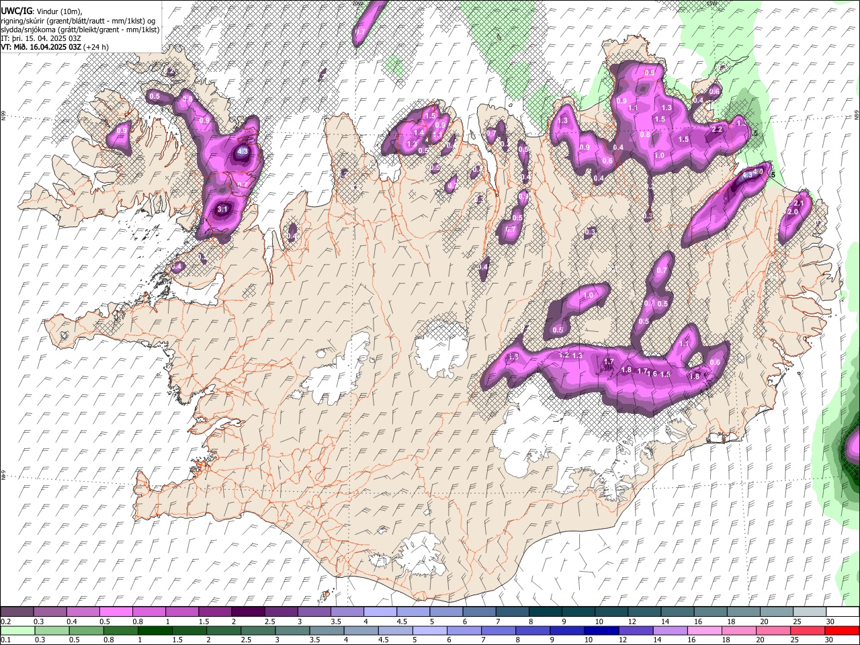The height and width of the screenshot is (645, 860).
Task: Select the 0.5–0.8 medium green rain swatch
Action: (x=87, y=630)
